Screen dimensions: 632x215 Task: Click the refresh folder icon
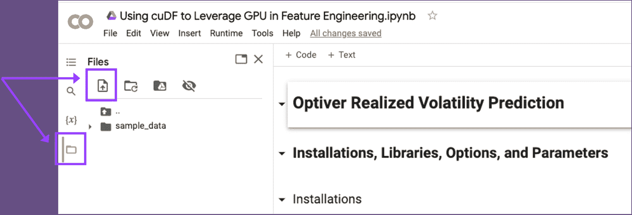tap(131, 86)
